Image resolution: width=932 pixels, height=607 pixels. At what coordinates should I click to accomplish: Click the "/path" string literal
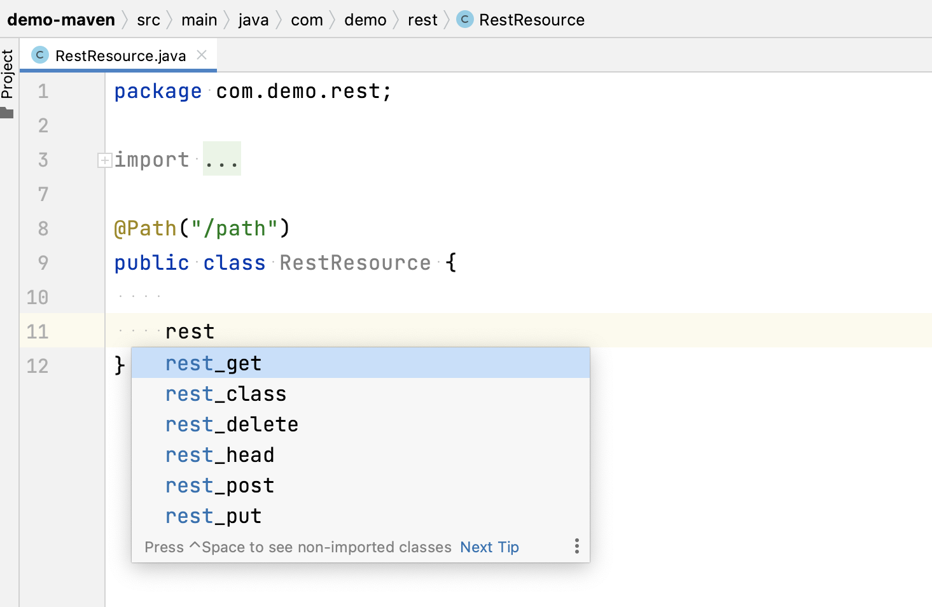click(x=235, y=228)
